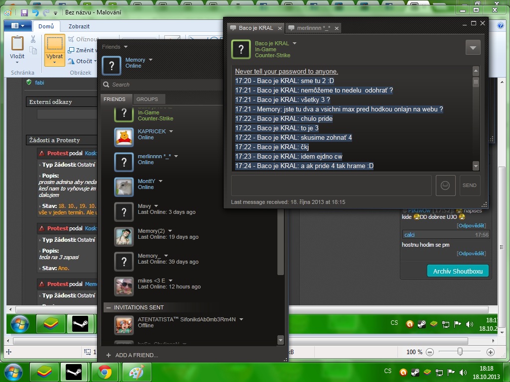Open the dropdown arrow next to MonttY
The height and width of the screenshot is (382, 510).
point(160,181)
